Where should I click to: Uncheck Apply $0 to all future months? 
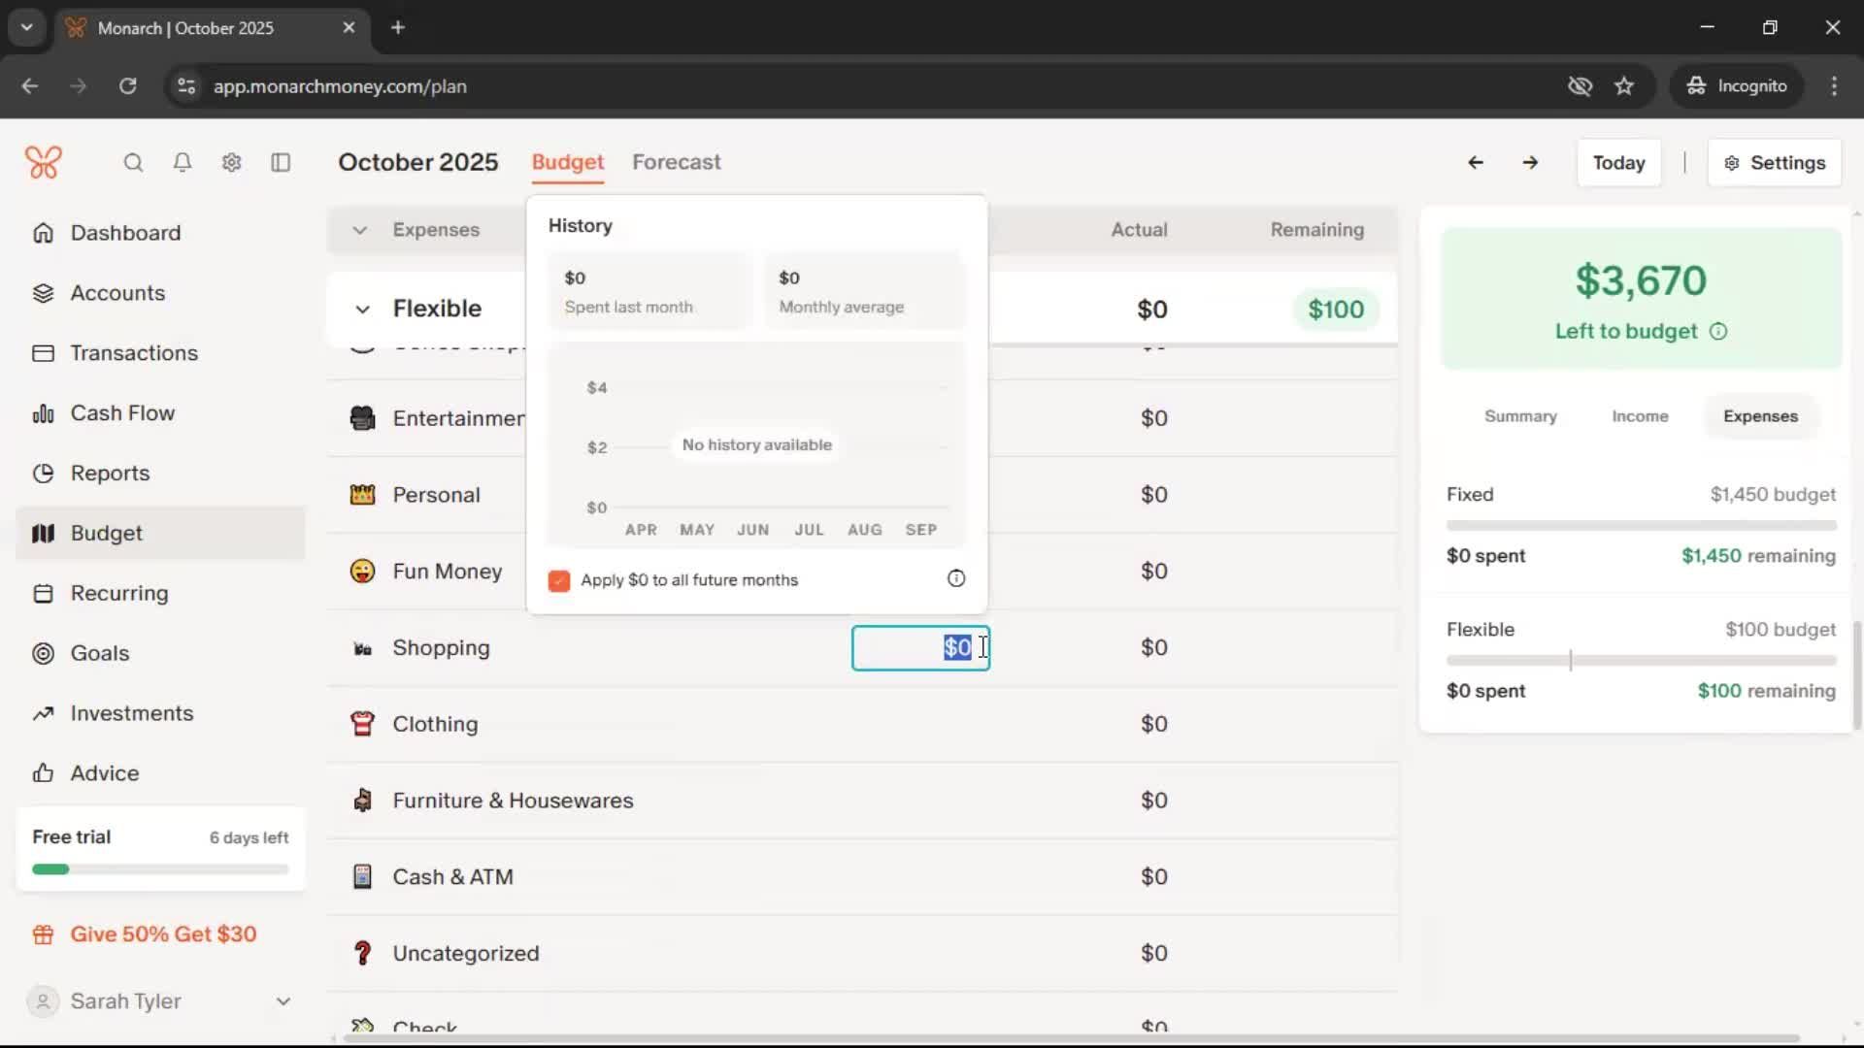(x=559, y=580)
